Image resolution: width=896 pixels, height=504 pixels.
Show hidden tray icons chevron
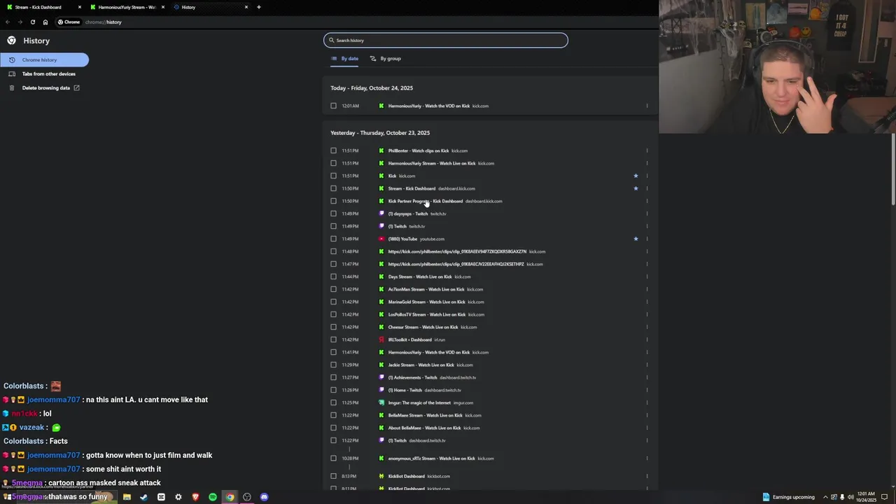click(825, 497)
